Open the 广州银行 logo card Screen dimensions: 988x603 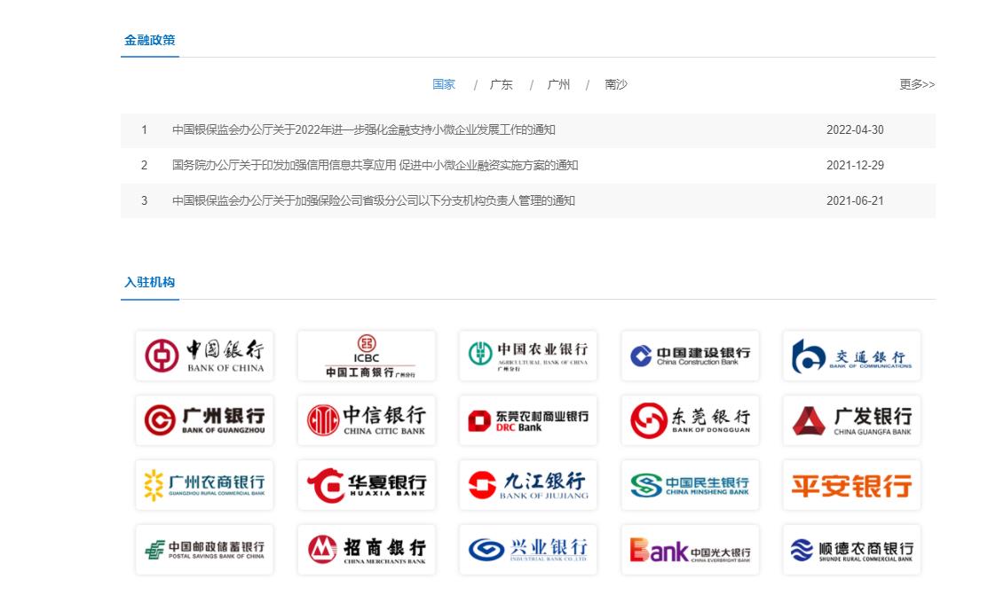(205, 420)
